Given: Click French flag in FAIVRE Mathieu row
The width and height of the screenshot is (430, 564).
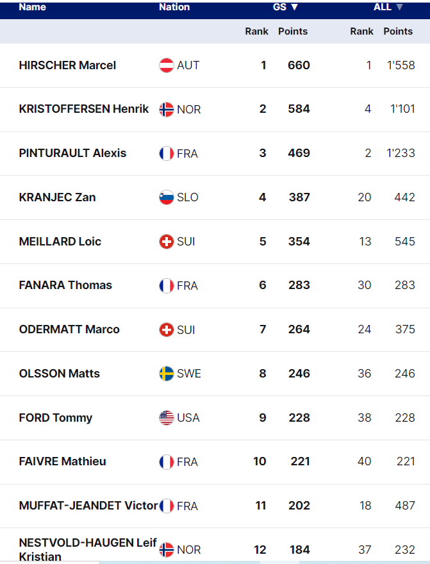Looking at the screenshot, I should click(167, 462).
